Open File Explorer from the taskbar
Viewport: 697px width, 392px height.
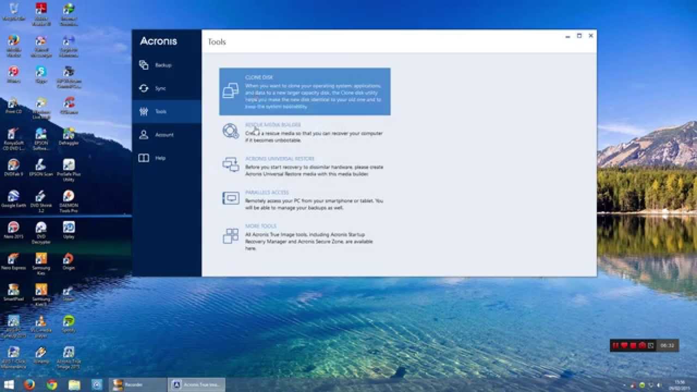pos(74,385)
